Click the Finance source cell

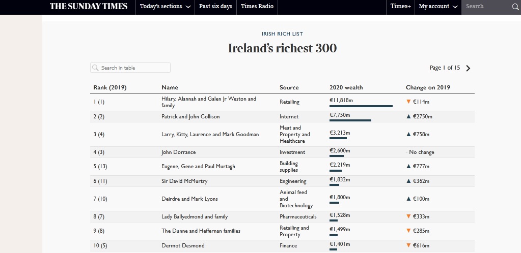[288, 246]
